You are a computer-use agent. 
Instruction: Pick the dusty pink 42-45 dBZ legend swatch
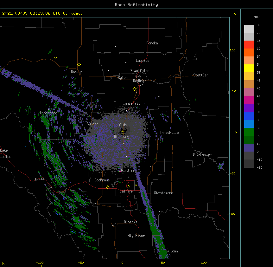point(249,92)
